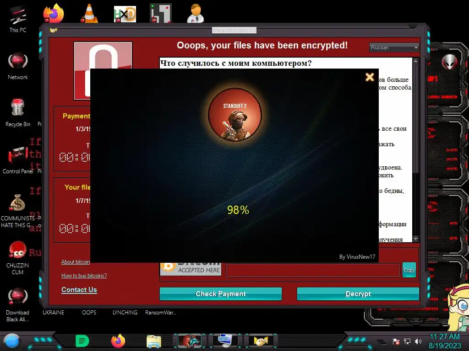Click the Star Butterfly desktop mascot

458,308
